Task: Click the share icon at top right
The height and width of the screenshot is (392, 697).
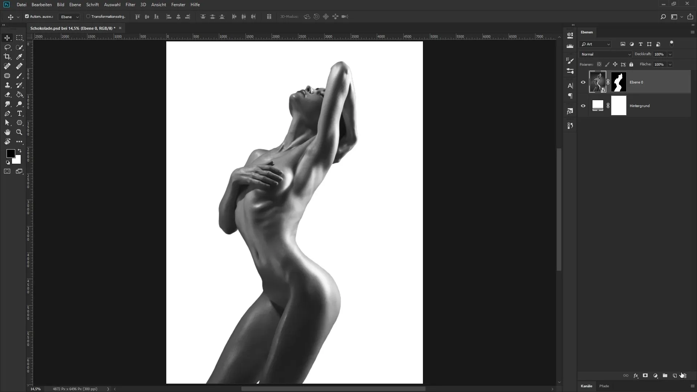Action: pyautogui.click(x=690, y=17)
